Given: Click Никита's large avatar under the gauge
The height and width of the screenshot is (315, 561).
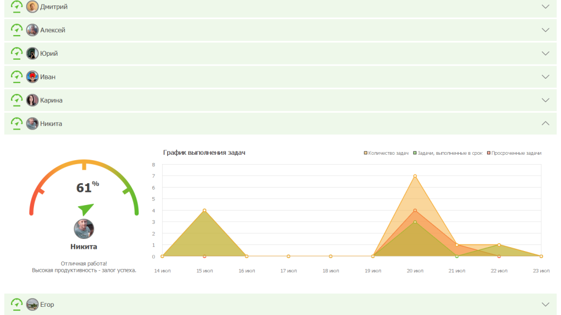Looking at the screenshot, I should (84, 229).
